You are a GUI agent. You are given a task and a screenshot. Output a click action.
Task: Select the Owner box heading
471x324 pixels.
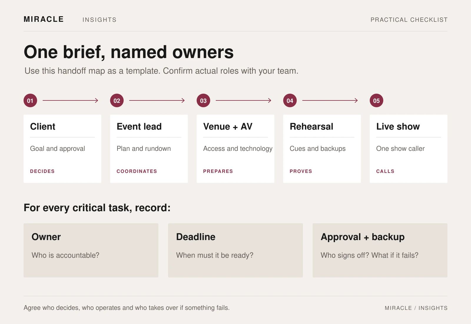pyautogui.click(x=46, y=237)
